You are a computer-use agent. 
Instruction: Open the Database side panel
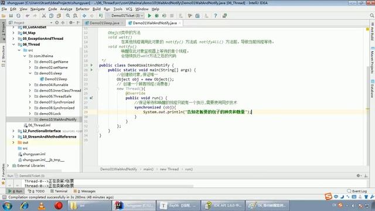click(x=373, y=89)
